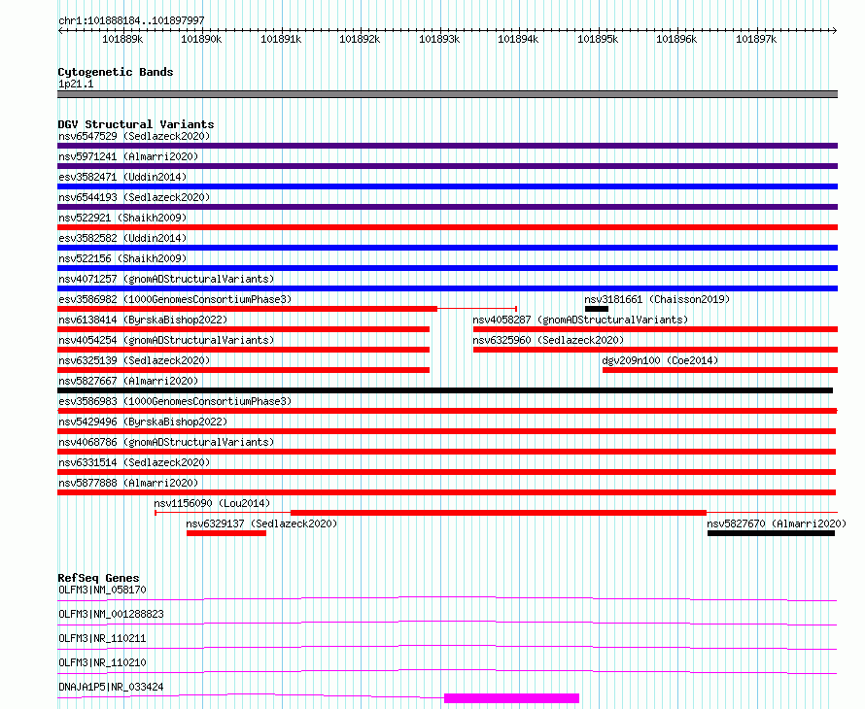Open nsv6544193 (Sedlazeck2020) variant
The image size is (865, 709).
pyautogui.click(x=134, y=197)
